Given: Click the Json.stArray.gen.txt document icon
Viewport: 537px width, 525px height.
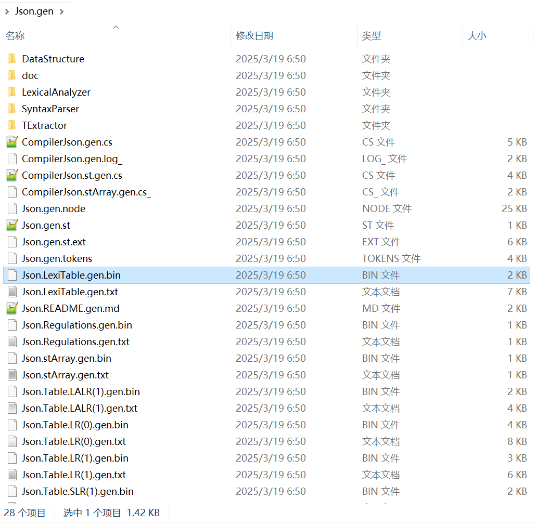Looking at the screenshot, I should click(12, 375).
